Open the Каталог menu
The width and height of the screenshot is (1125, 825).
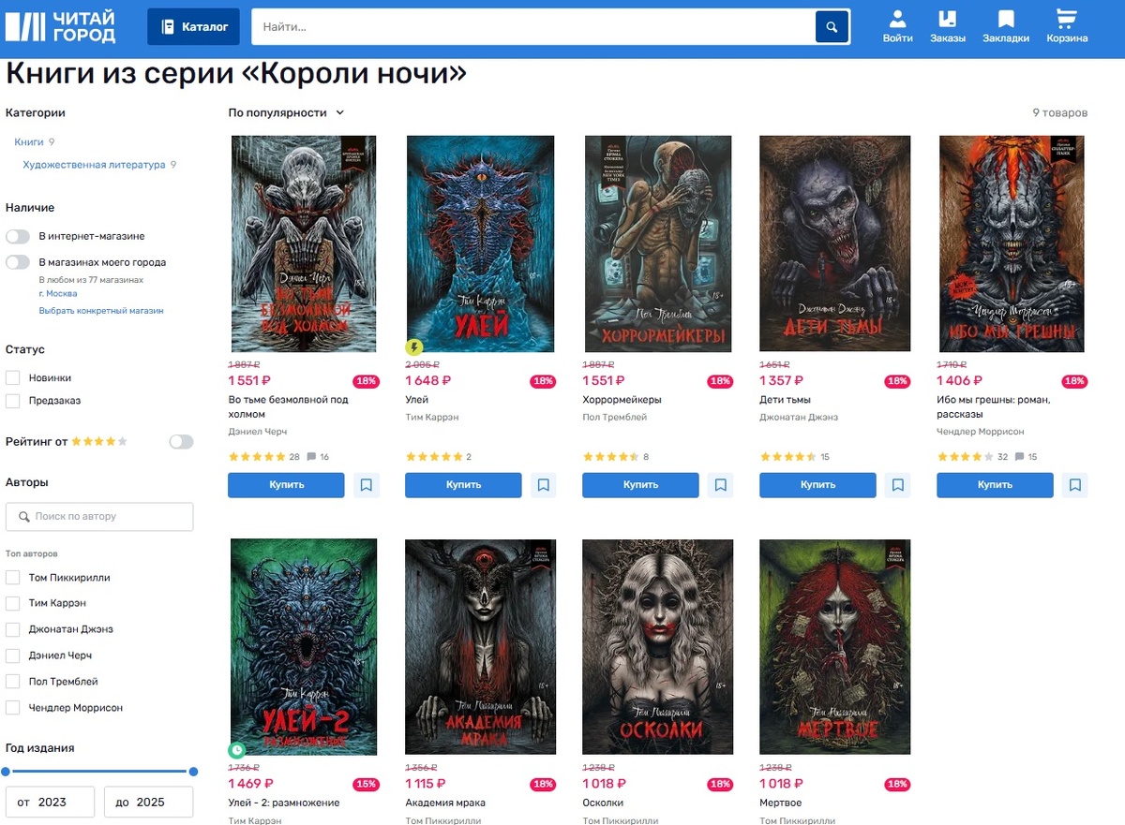pyautogui.click(x=193, y=27)
